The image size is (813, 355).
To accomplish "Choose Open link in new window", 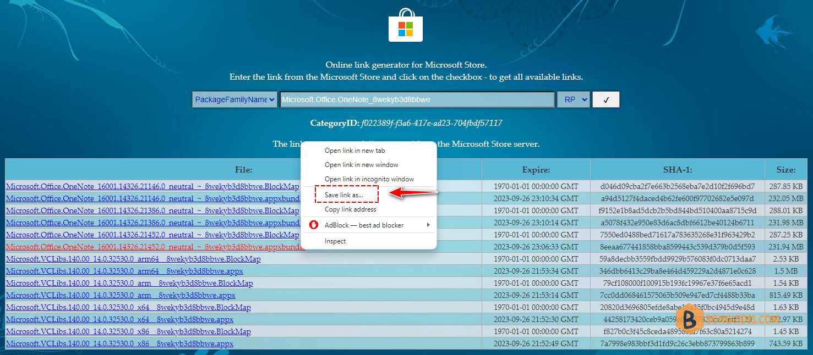I will coord(362,165).
